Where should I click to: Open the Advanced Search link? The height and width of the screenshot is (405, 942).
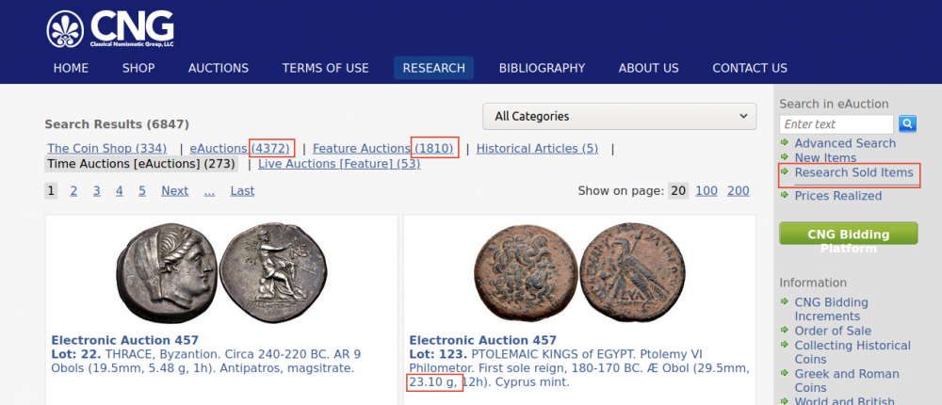pos(845,143)
